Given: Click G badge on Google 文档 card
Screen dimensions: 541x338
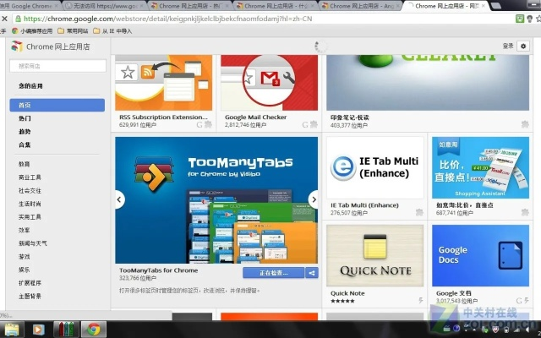Looking at the screenshot, I should tap(519, 301).
